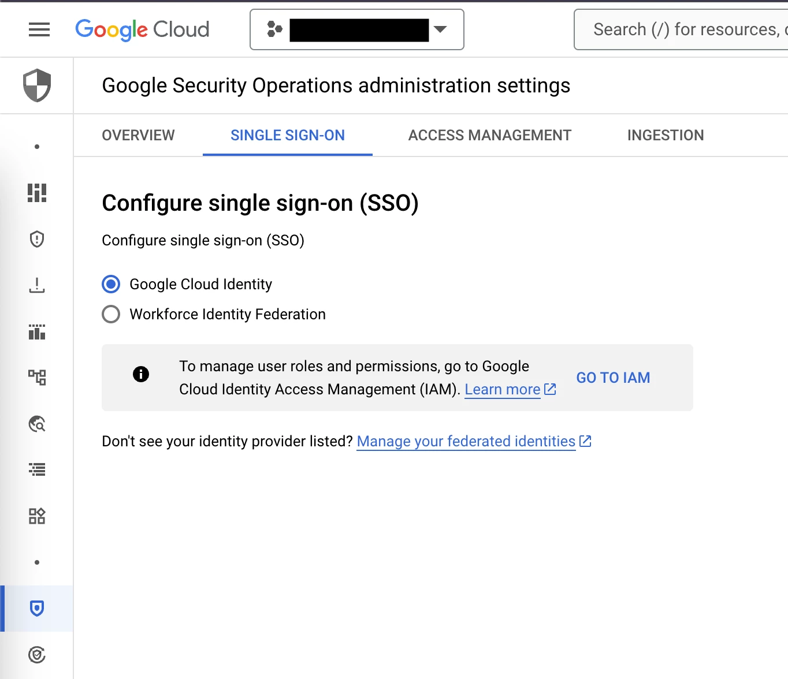Switch to the Overview tab
Viewport: 788px width, 679px height.
coord(138,135)
